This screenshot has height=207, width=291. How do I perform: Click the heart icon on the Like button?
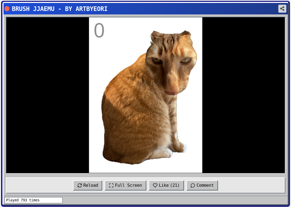[155, 185]
